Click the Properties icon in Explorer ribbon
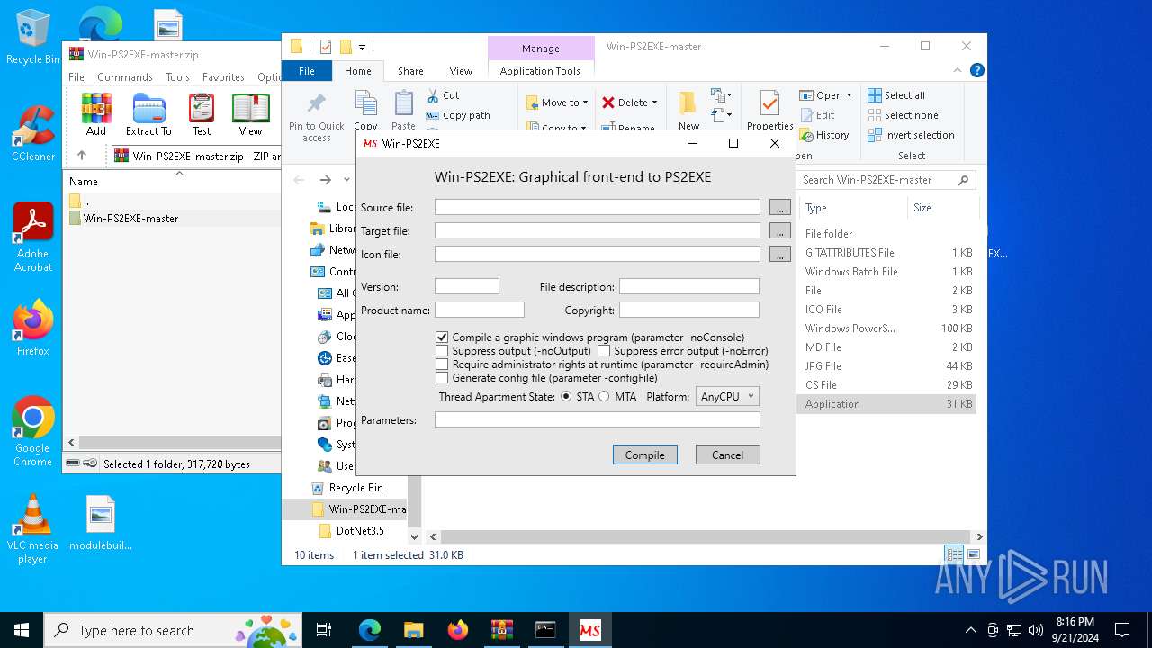The height and width of the screenshot is (648, 1152). pyautogui.click(x=769, y=111)
